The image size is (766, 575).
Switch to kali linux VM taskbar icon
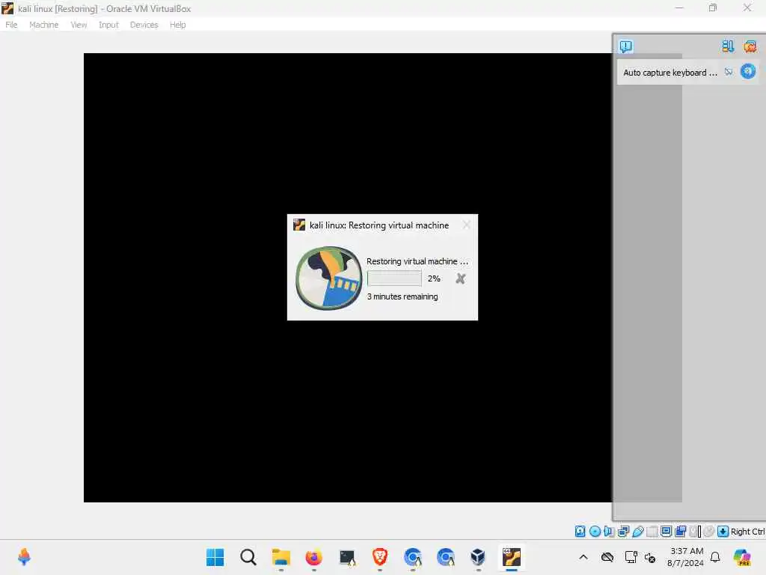point(512,557)
